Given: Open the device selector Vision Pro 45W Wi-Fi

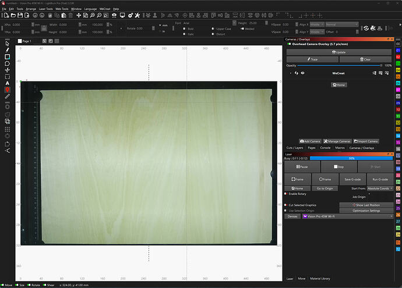Looking at the screenshot, I should click(348, 216).
